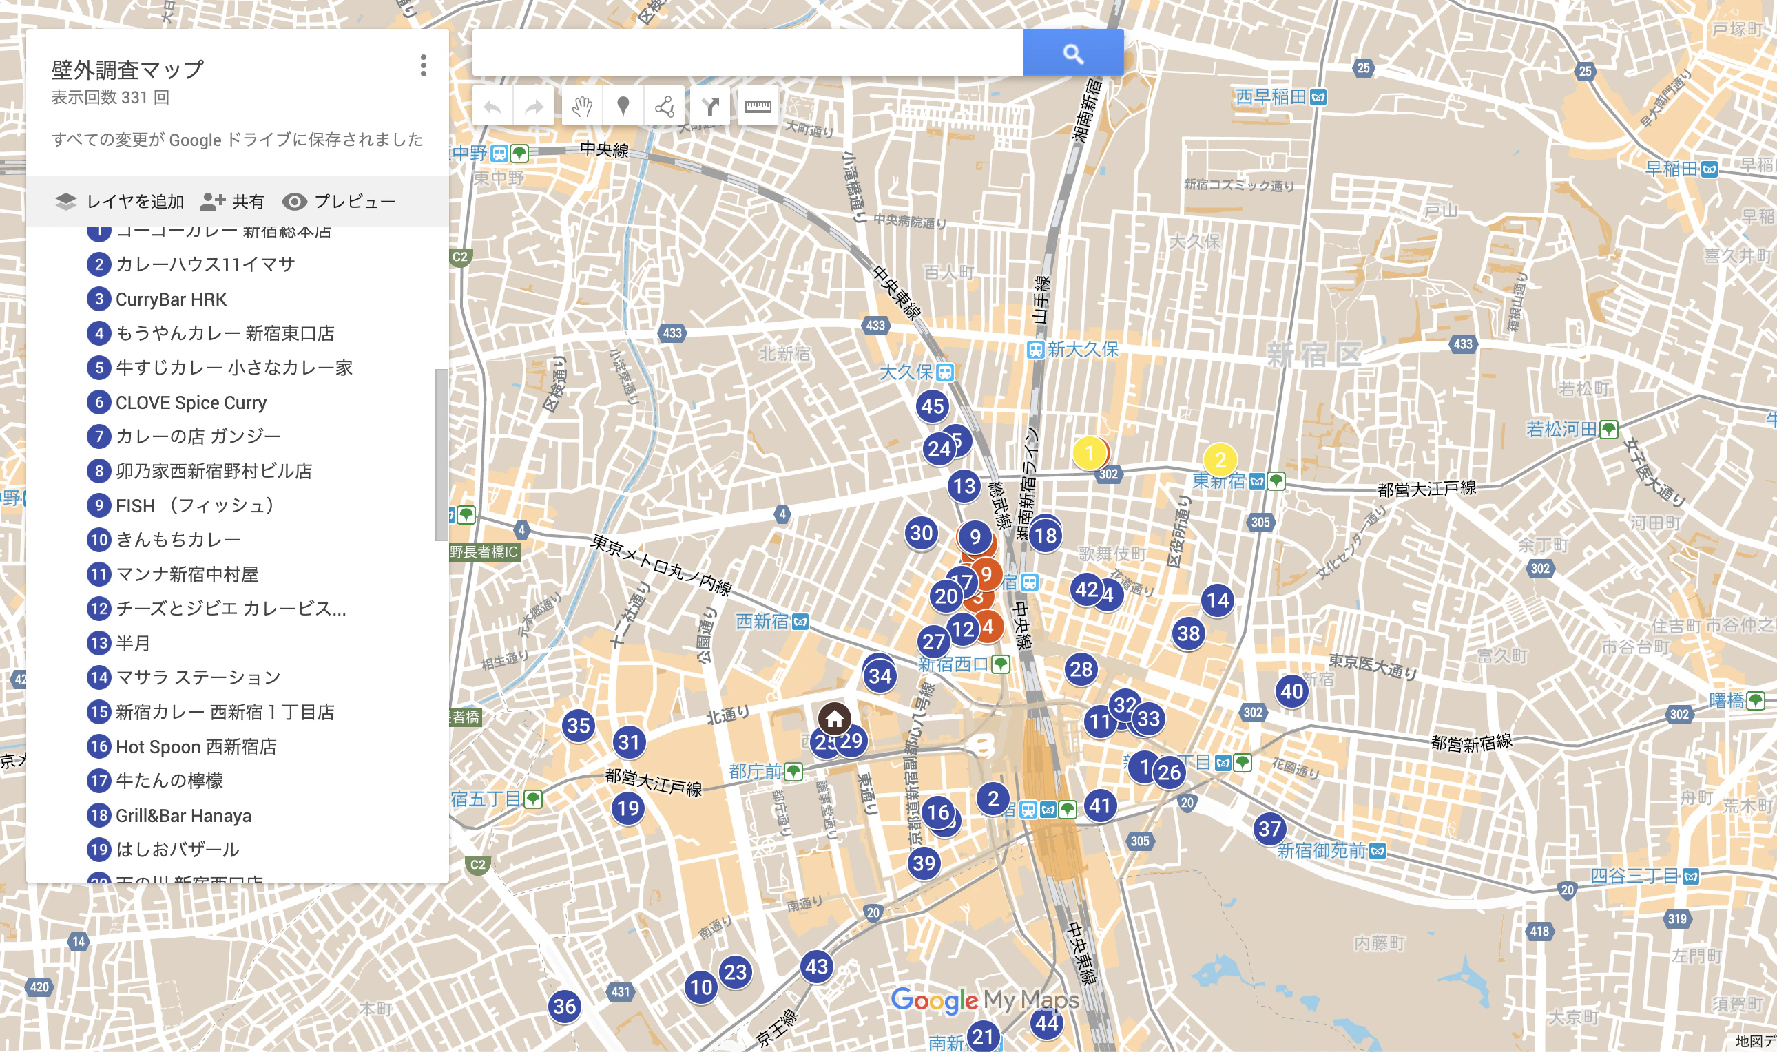Click the yellow marker numbered 1
Image resolution: width=1777 pixels, height=1052 pixels.
1089,454
